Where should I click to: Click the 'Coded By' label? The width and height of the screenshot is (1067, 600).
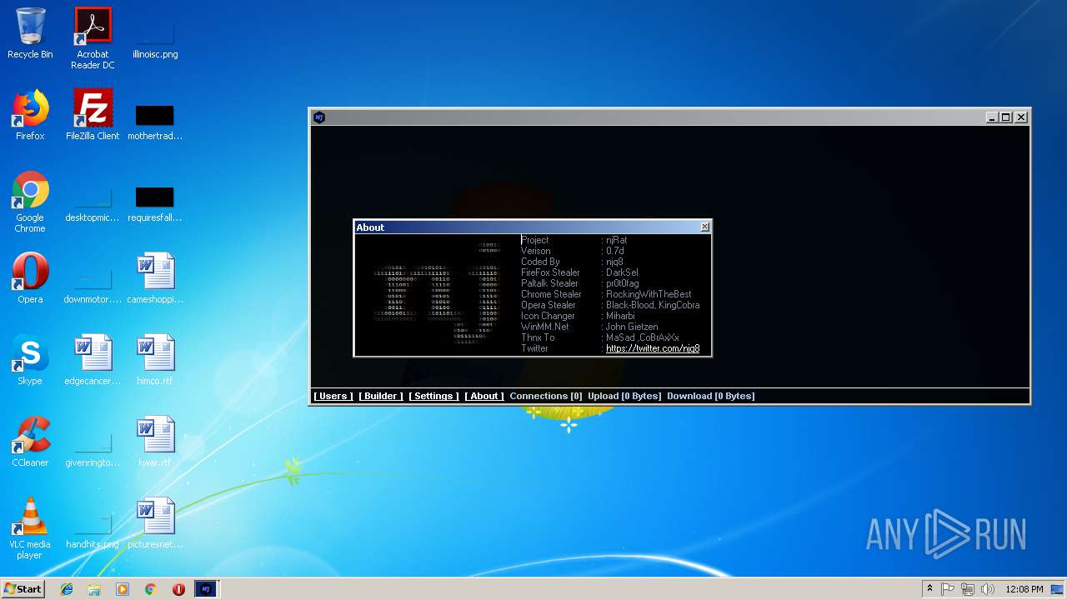(x=540, y=262)
